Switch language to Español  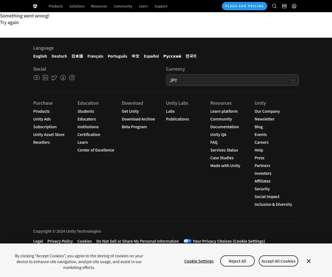151,56
